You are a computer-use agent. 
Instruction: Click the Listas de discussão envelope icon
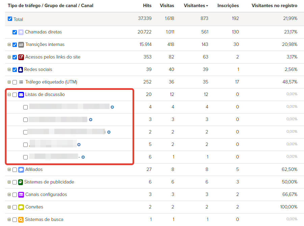[21, 95]
